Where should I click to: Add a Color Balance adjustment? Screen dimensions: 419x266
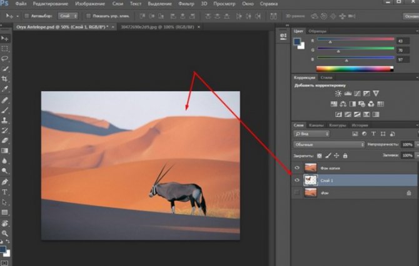[x=343, y=104]
